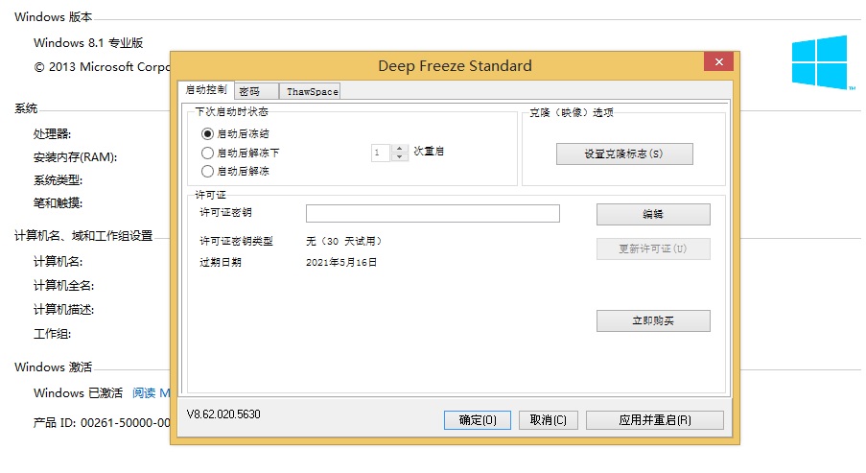Click the 次重启 label
This screenshot has height=473, width=866.
pyautogui.click(x=429, y=151)
